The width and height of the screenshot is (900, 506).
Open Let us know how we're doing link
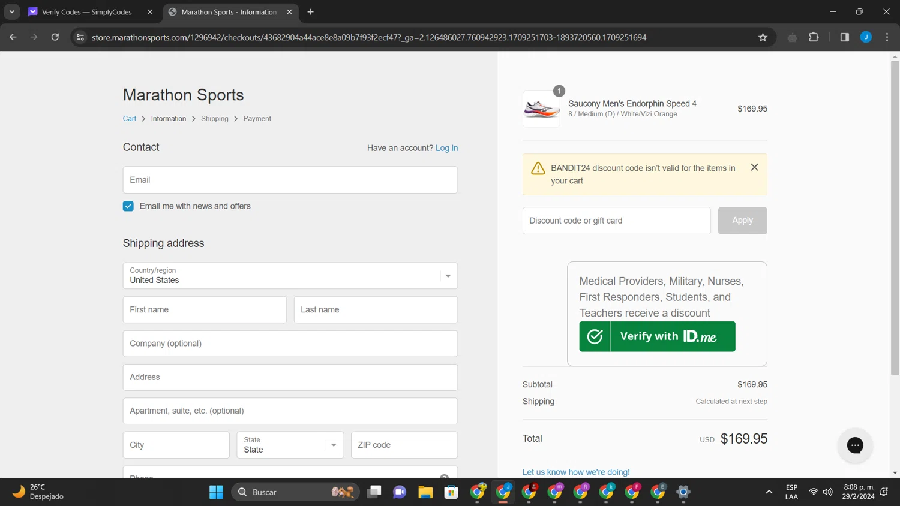point(576,472)
